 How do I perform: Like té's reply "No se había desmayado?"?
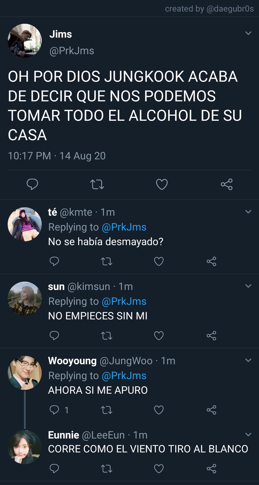(159, 261)
